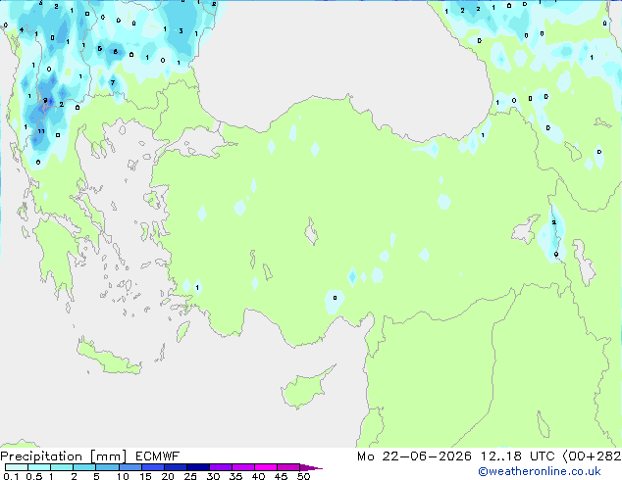Pick the 5 mm legend color swatch
622x480 pixels.
tap(107, 467)
